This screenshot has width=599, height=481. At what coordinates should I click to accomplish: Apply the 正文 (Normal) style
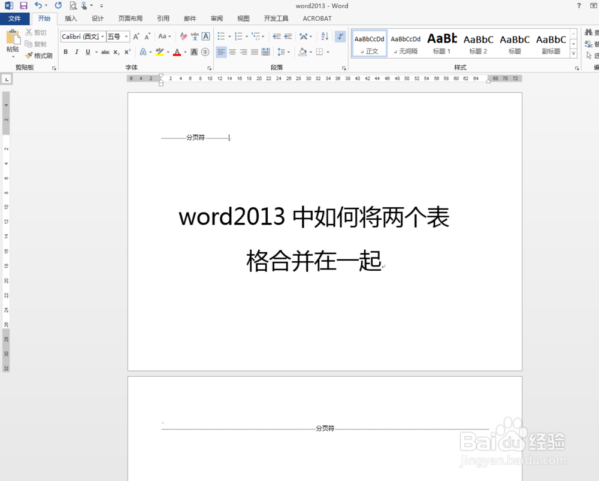tap(369, 44)
